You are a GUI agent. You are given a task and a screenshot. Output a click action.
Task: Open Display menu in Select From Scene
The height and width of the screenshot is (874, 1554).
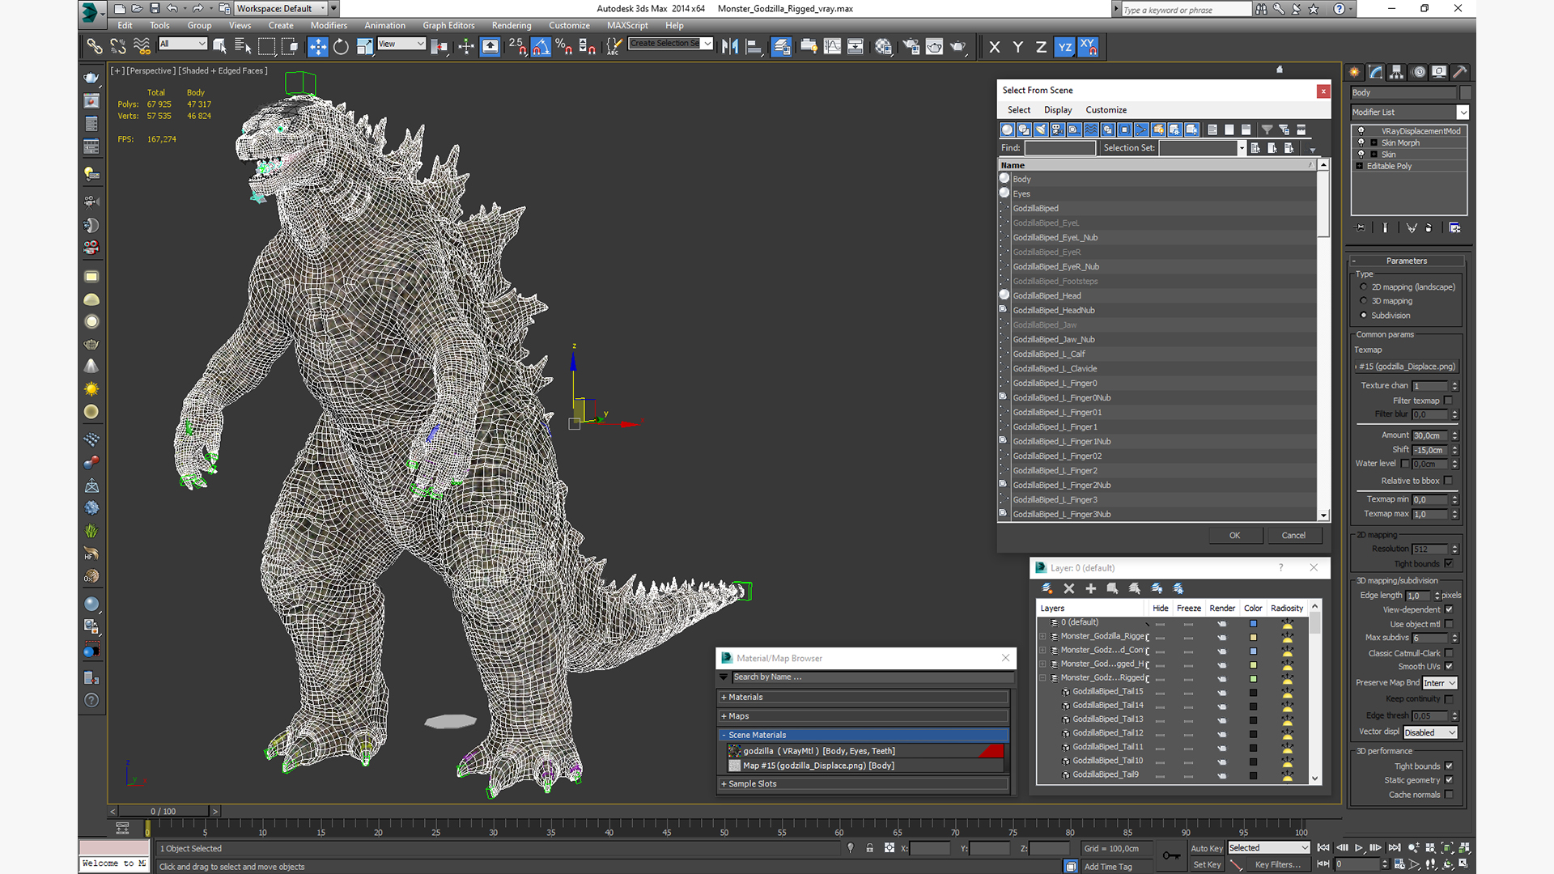[1057, 110]
